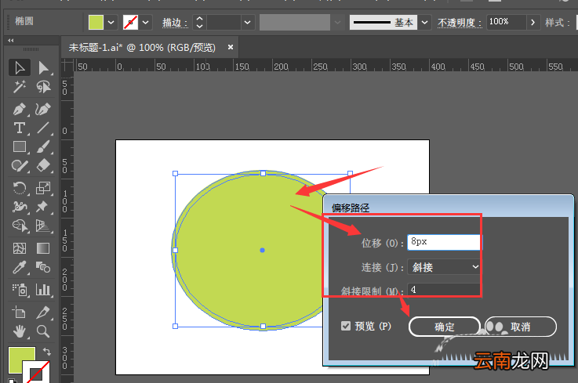
Task: Click the stroke none swatch in control bar
Action: click(130, 23)
